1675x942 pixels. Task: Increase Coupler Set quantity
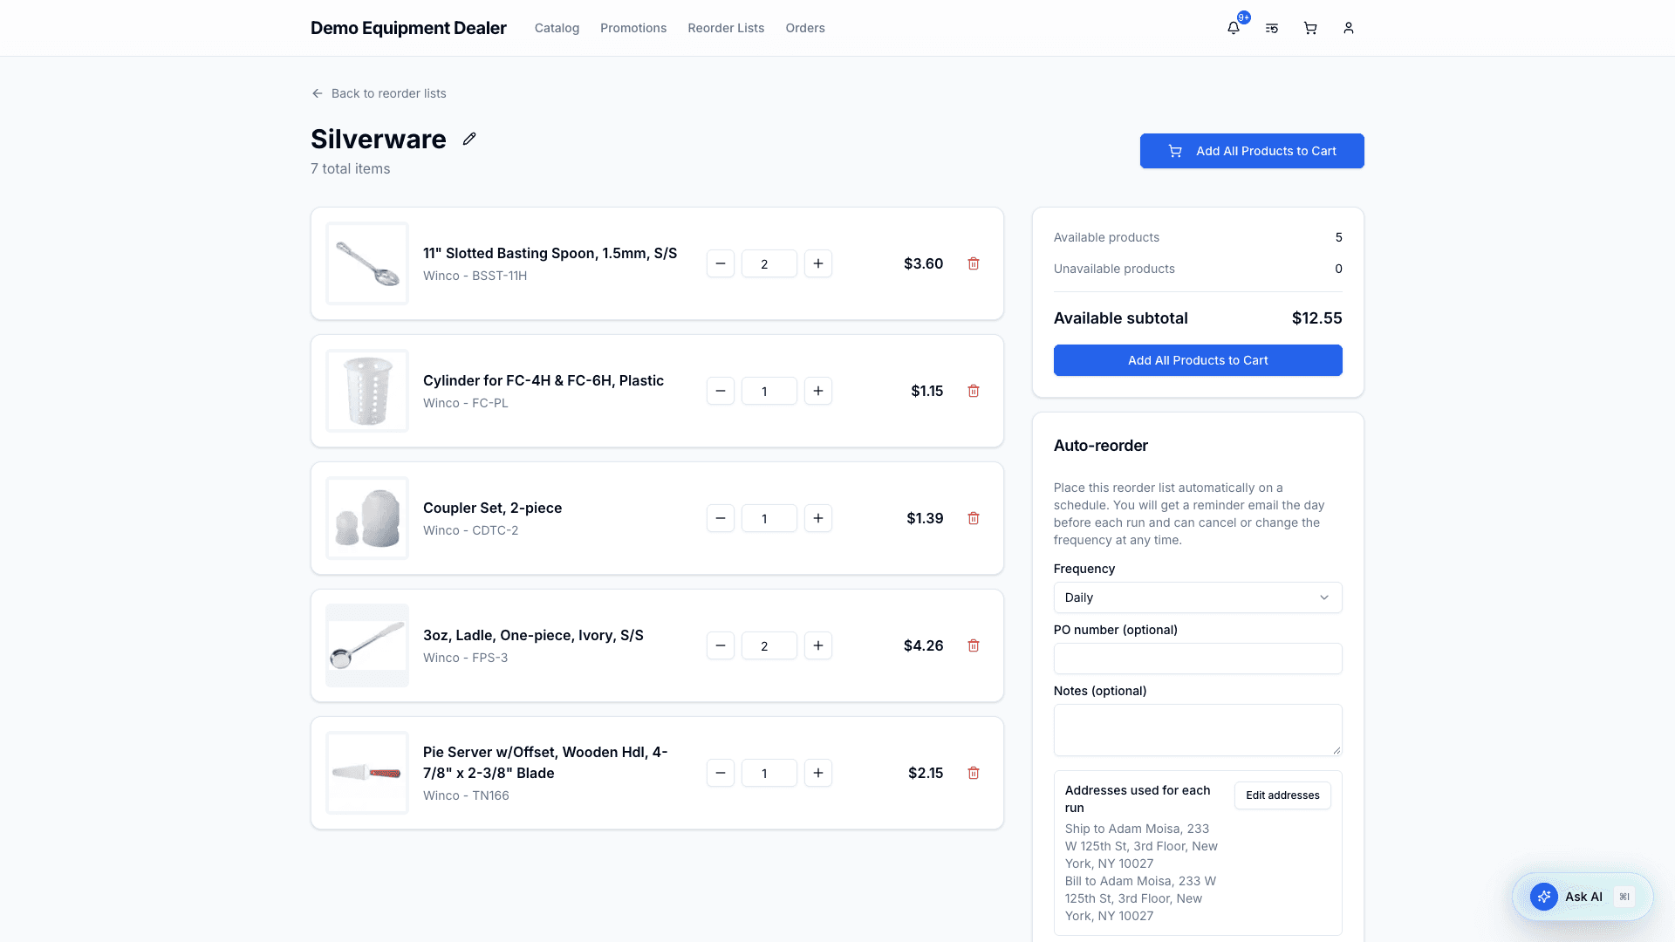click(818, 518)
